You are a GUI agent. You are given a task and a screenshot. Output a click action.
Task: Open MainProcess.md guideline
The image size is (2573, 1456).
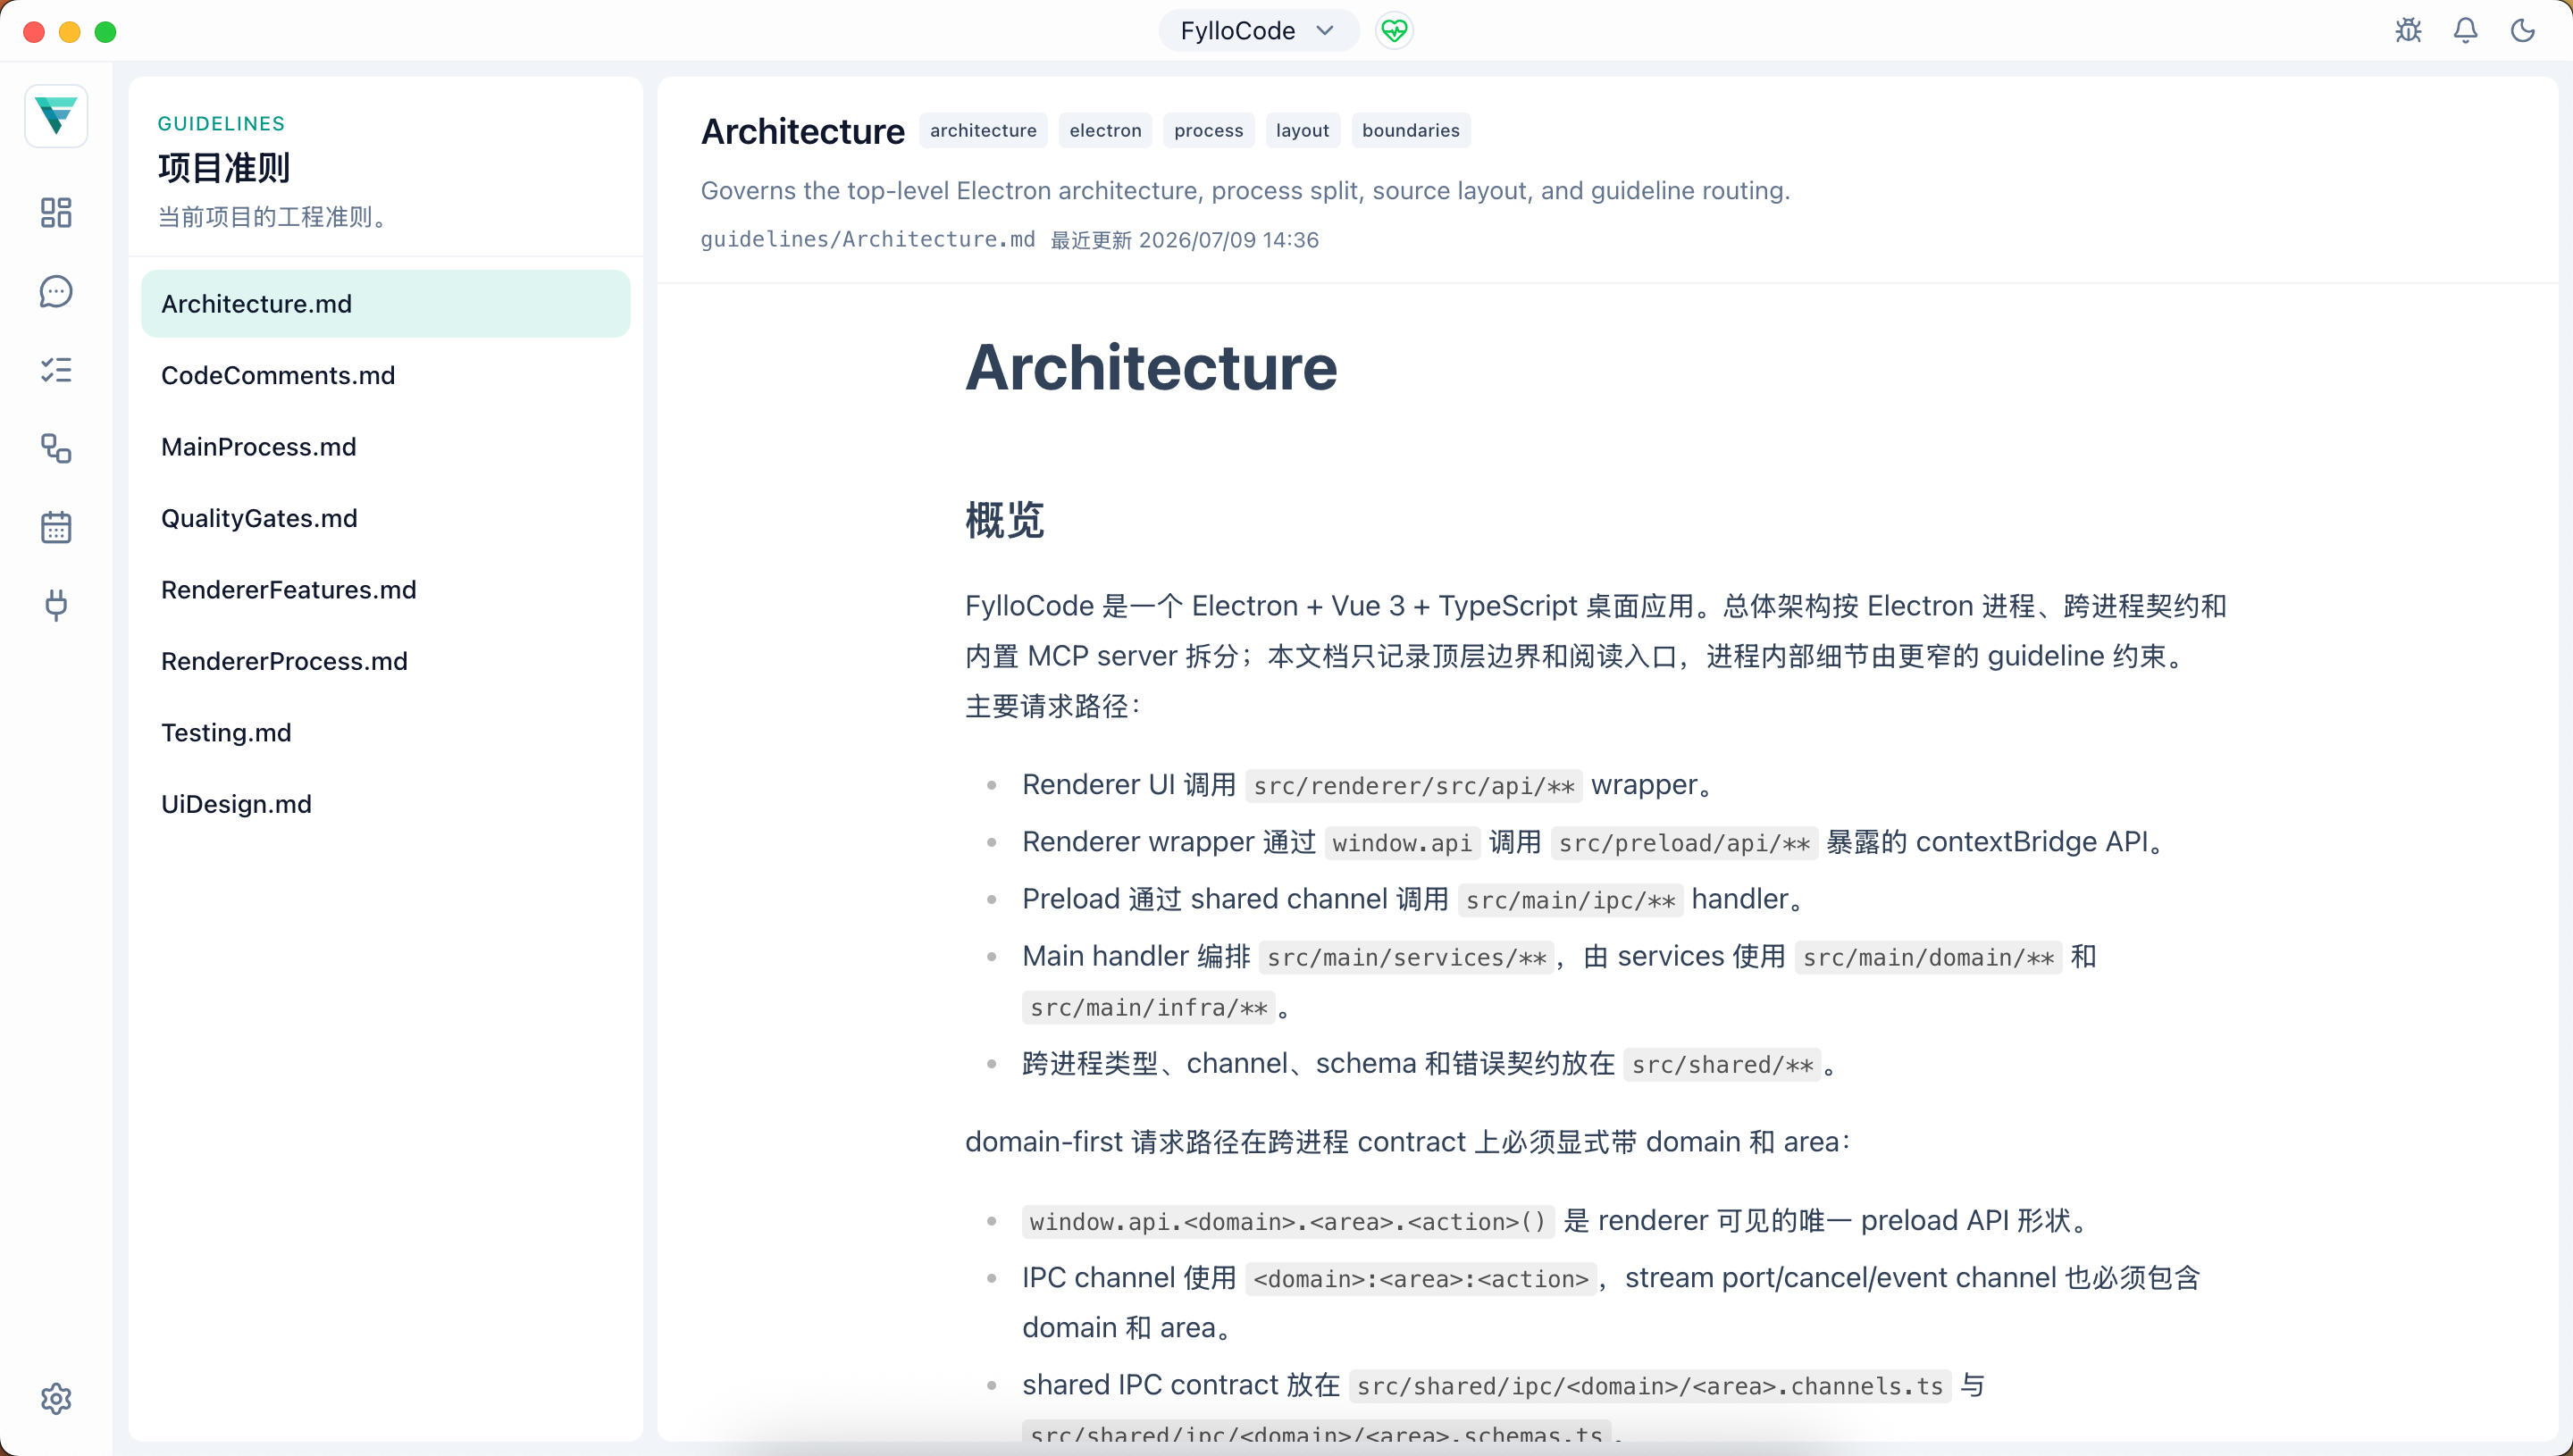tap(385, 447)
